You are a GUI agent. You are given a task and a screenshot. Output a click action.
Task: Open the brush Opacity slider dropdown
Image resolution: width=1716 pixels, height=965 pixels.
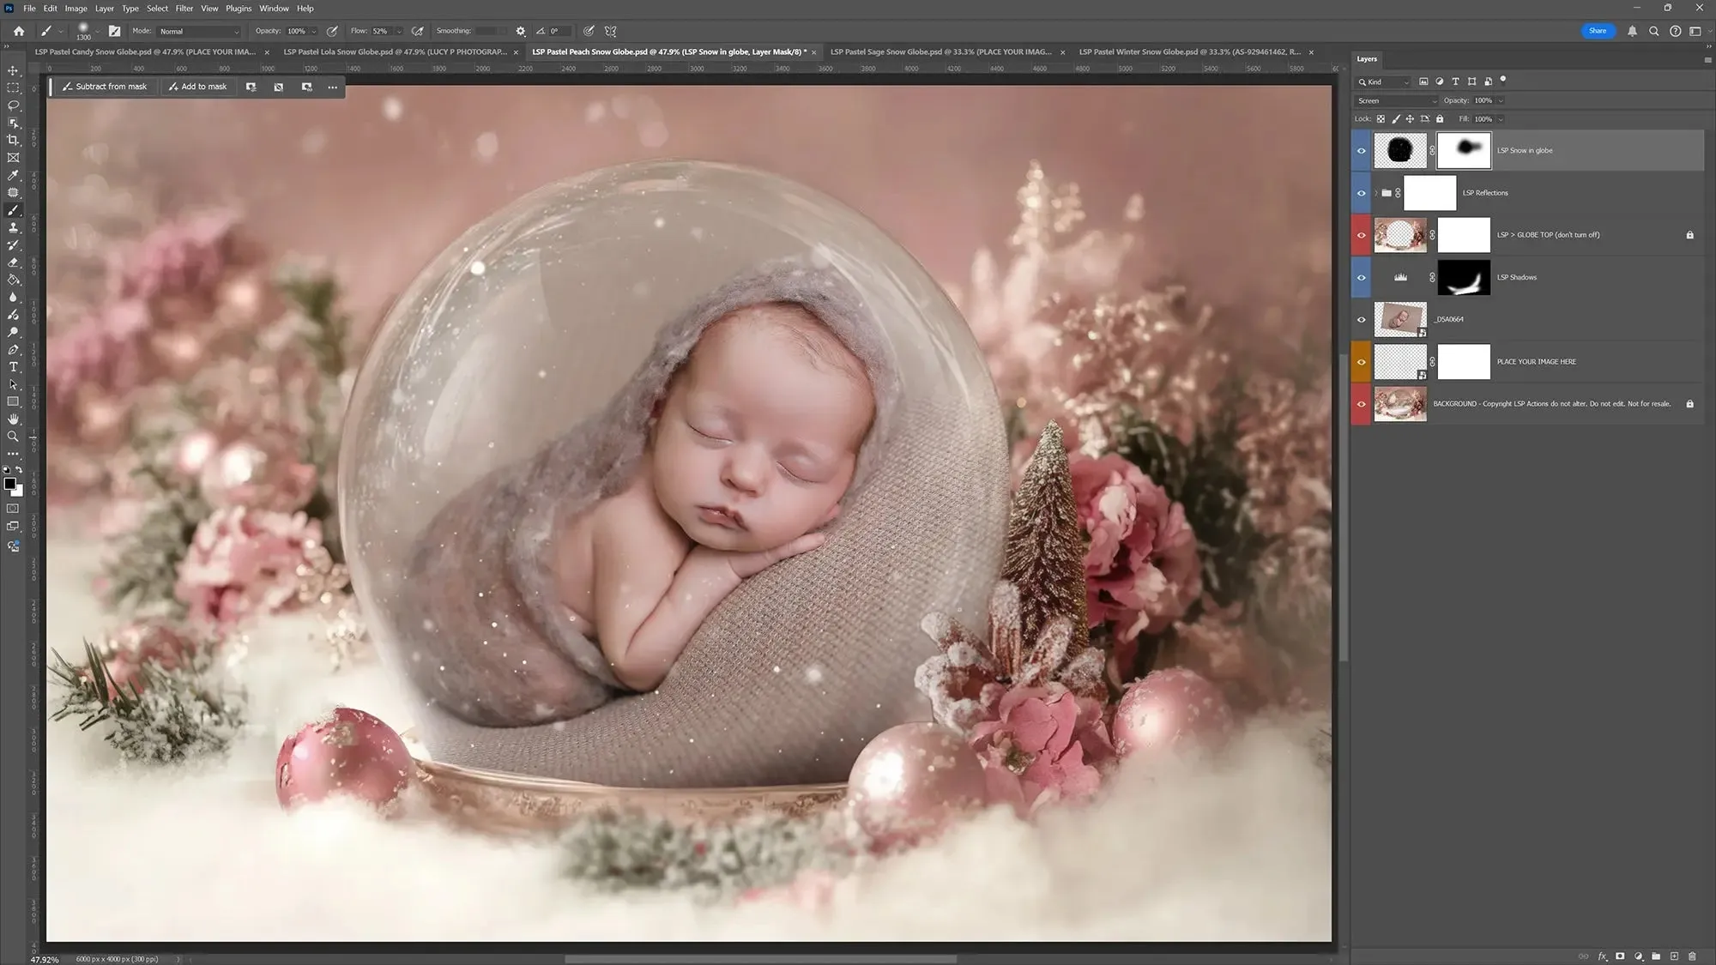tap(313, 31)
